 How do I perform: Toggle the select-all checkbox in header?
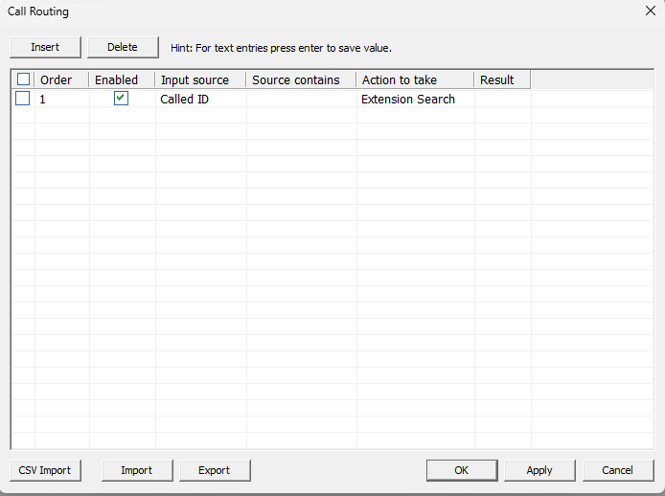coord(23,79)
